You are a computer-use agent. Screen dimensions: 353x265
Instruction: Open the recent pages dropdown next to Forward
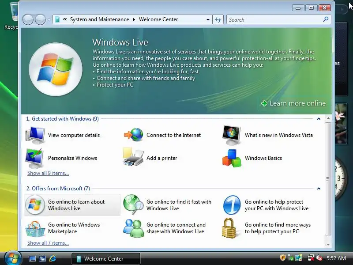[49, 20]
